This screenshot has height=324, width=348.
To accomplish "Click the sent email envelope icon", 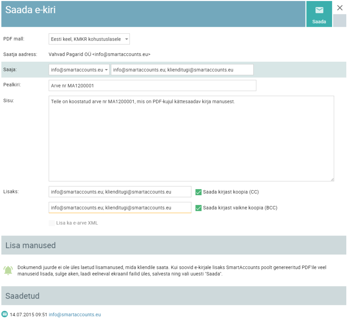I will coord(5,314).
